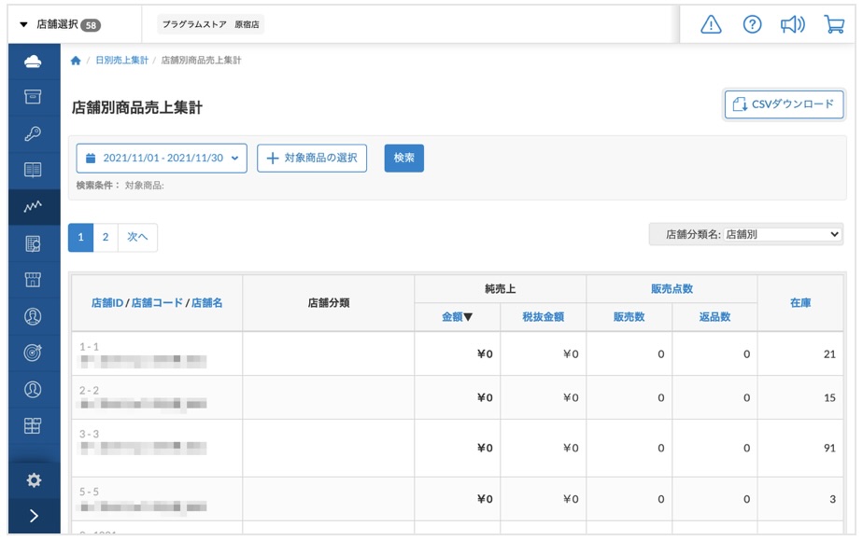
Task: Download data with CSVダウンロード button
Action: pos(784,104)
